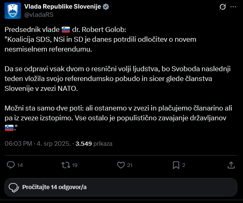Viewport: 243px width, 203px height.
Task: Click the bookmark count 2
Action: point(184,165)
